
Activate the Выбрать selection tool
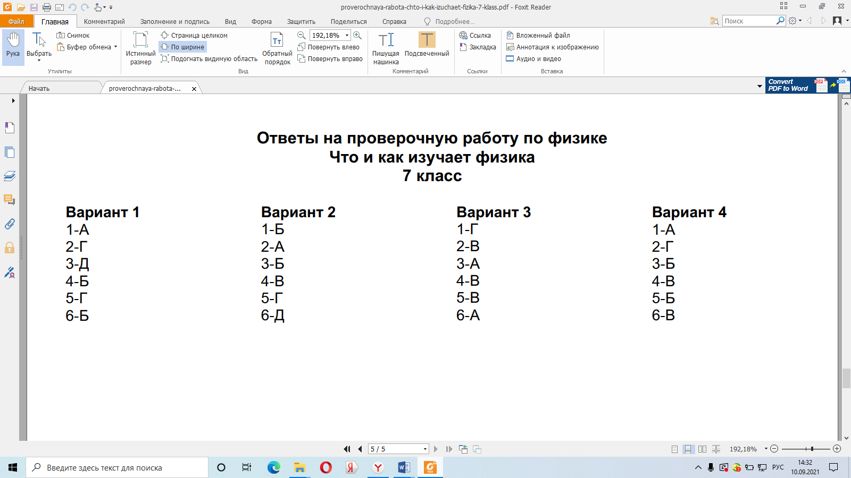click(39, 47)
